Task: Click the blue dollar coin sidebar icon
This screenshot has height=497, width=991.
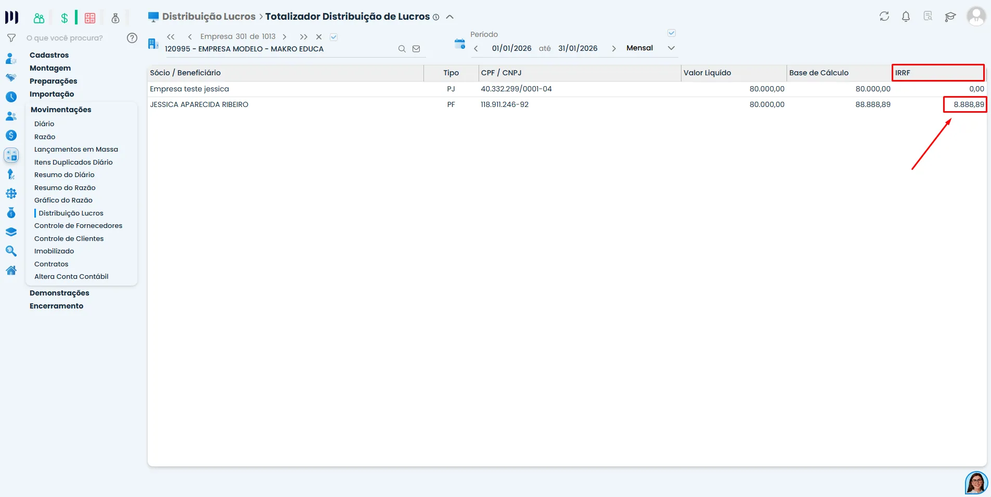Action: click(11, 136)
